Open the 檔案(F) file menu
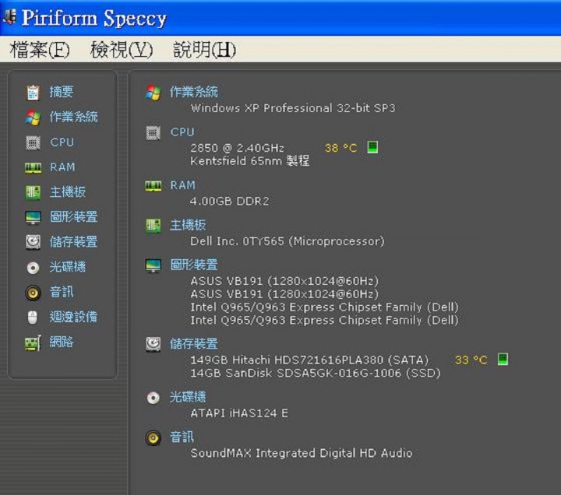 click(40, 49)
